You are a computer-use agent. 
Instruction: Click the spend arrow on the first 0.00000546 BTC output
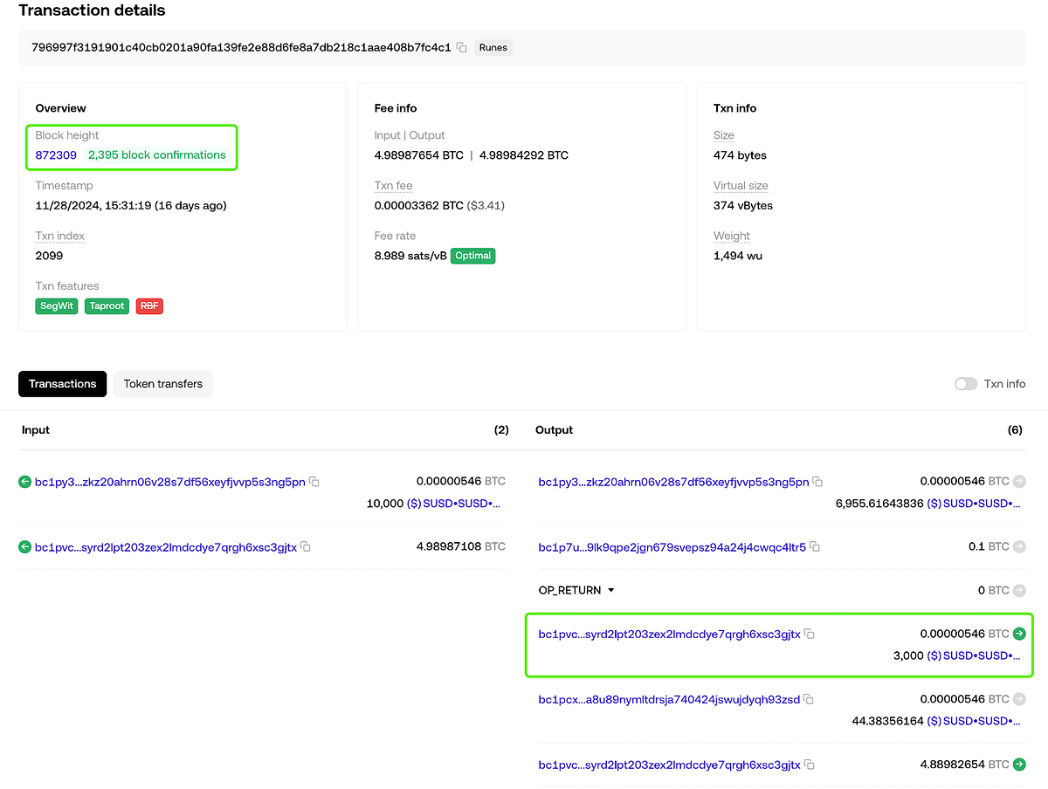pos(1018,481)
